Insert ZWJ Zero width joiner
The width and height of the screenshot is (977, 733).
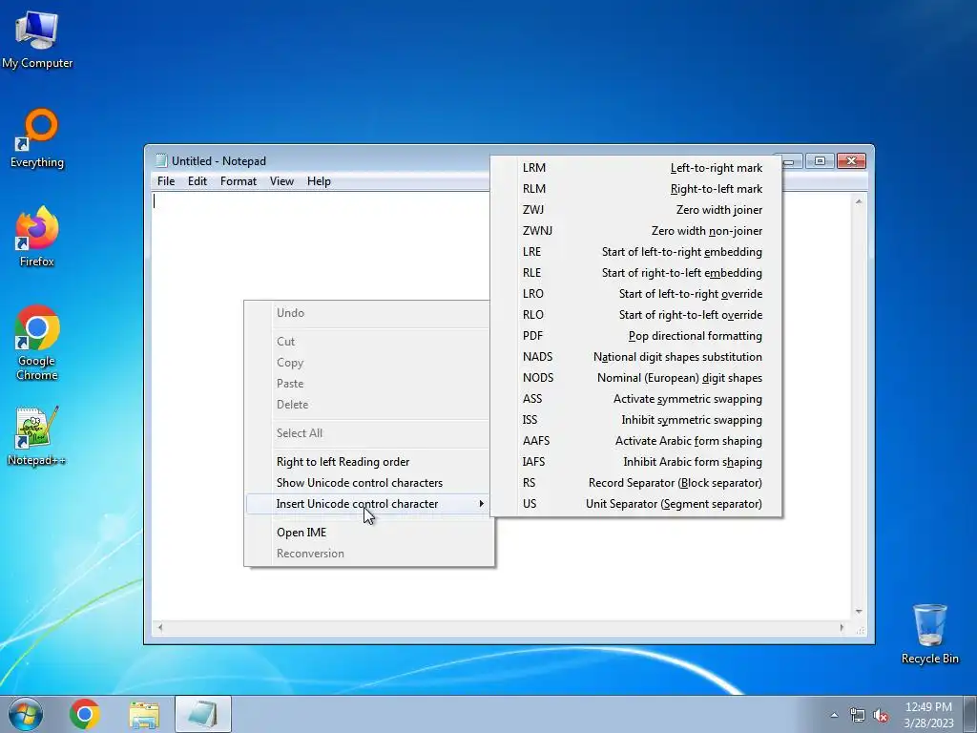tap(636, 210)
